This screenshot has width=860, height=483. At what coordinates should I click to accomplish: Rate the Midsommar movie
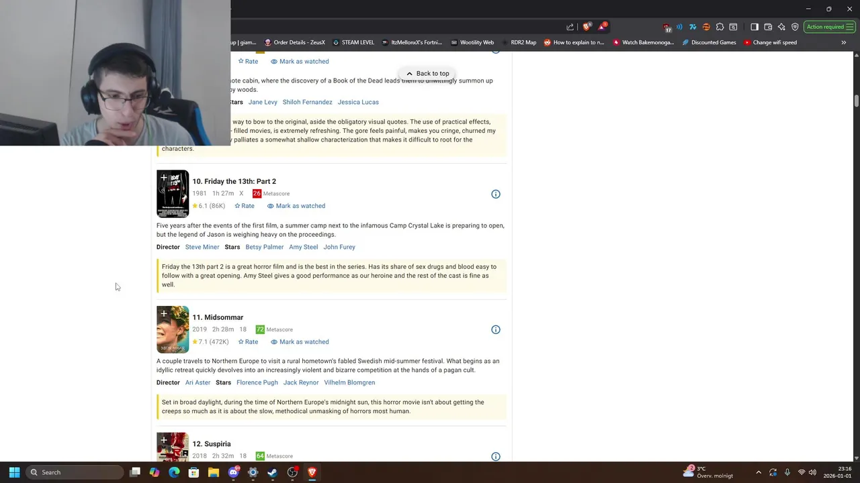[x=248, y=341]
